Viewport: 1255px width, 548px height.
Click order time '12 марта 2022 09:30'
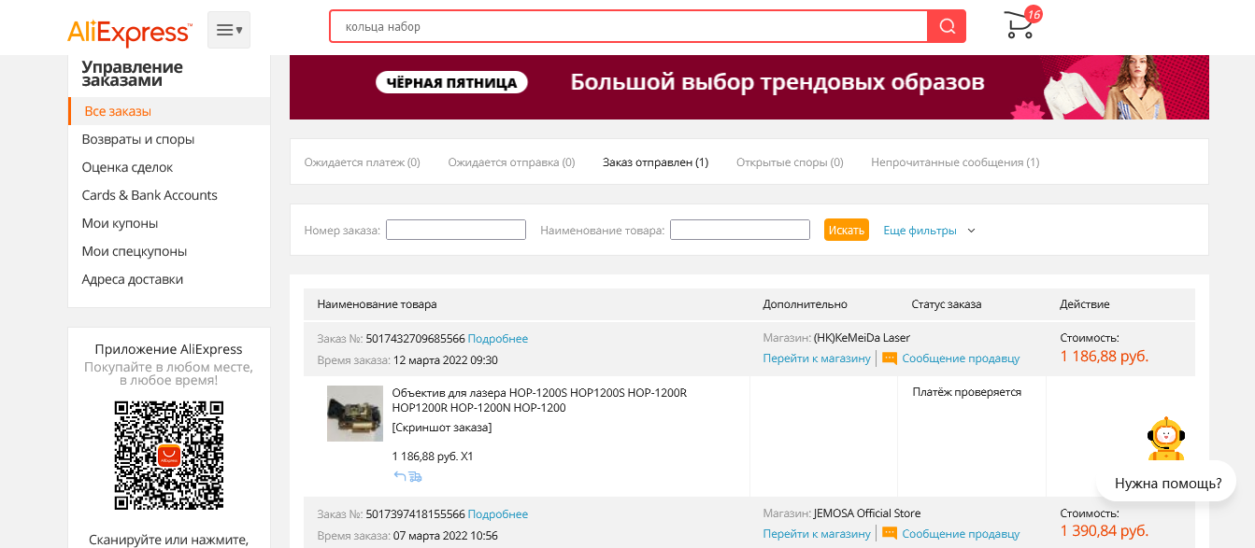tap(446, 360)
